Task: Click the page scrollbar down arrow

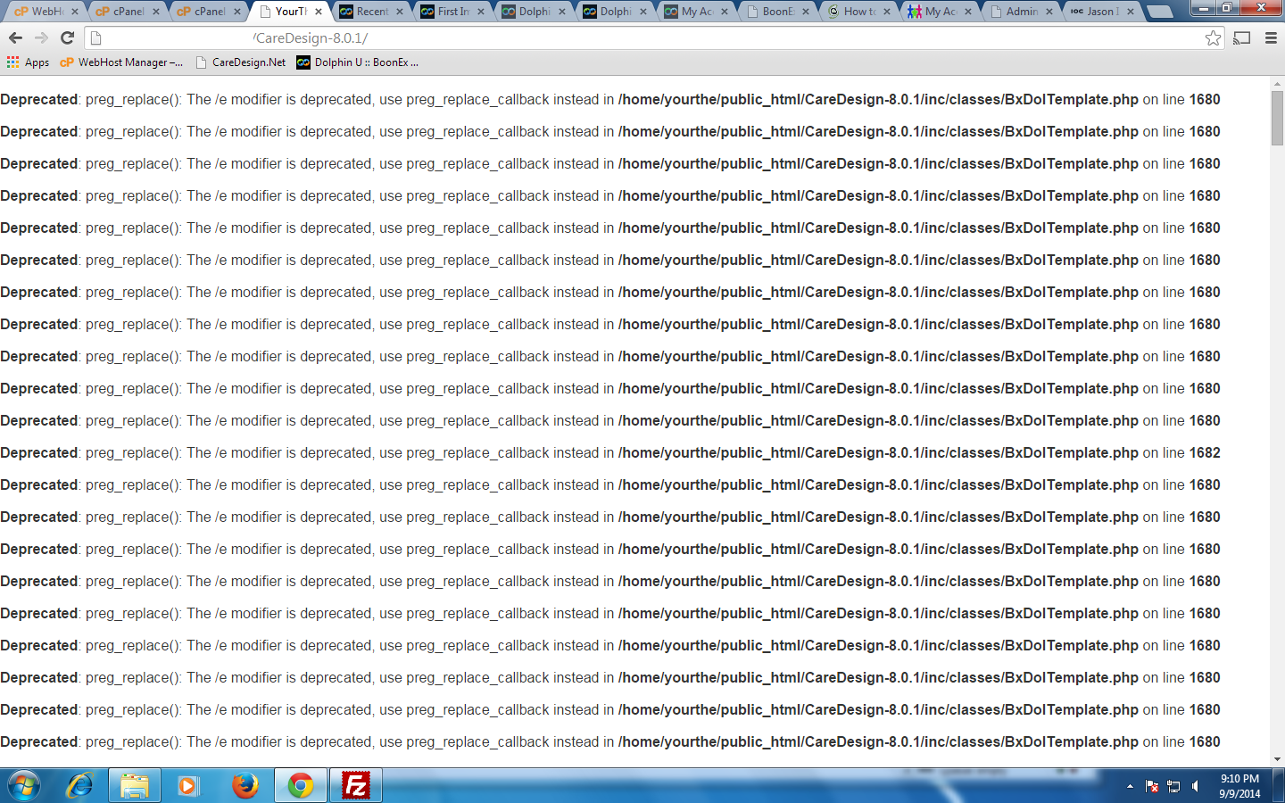Action: [x=1277, y=760]
